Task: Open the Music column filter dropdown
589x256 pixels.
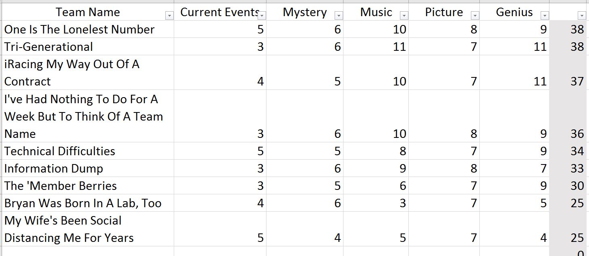Action: coord(404,16)
